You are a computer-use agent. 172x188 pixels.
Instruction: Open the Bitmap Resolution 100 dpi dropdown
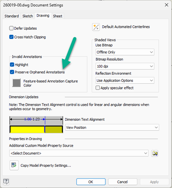tap(125, 66)
